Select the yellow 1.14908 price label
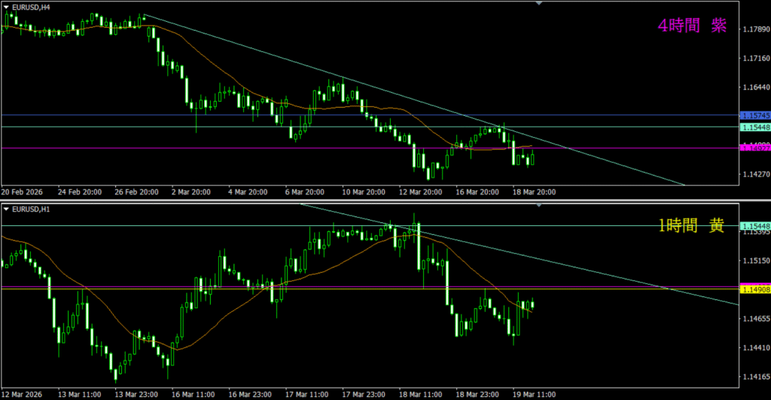The width and height of the screenshot is (771, 400). [x=754, y=289]
